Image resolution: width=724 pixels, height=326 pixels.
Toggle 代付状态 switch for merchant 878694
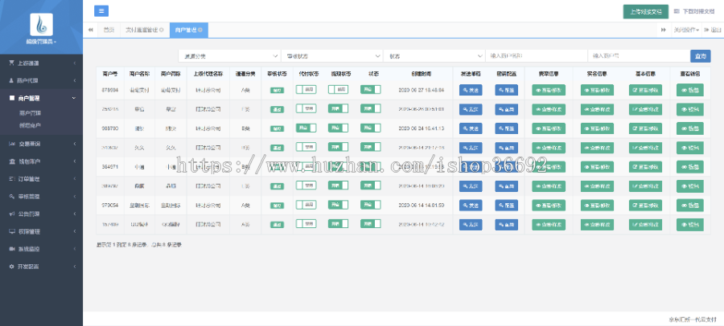point(306,90)
